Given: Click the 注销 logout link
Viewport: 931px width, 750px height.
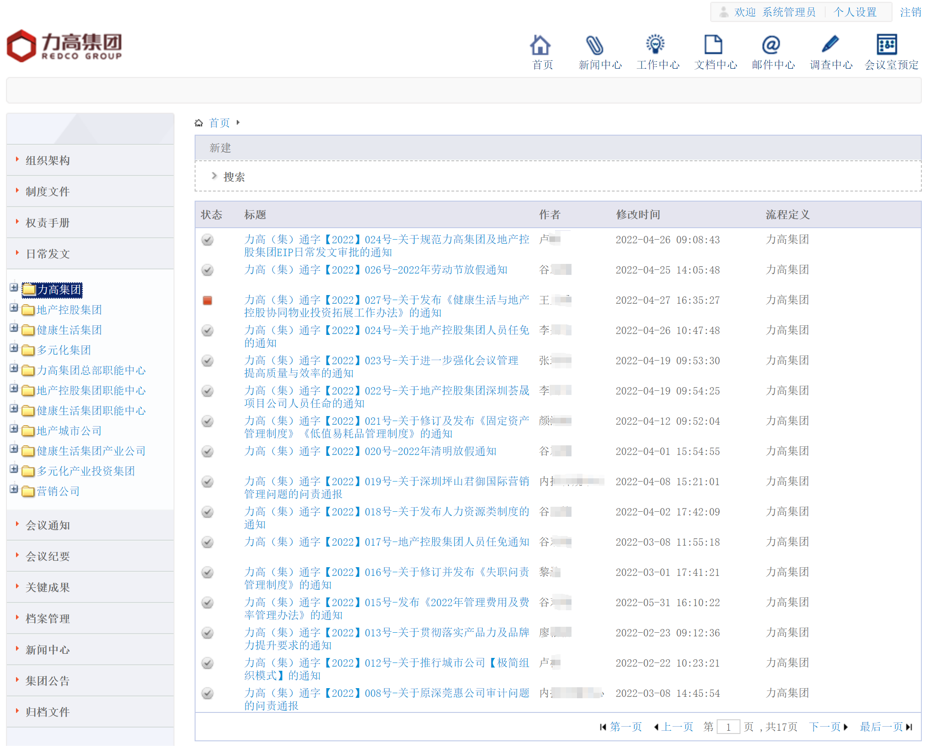Looking at the screenshot, I should [x=910, y=12].
